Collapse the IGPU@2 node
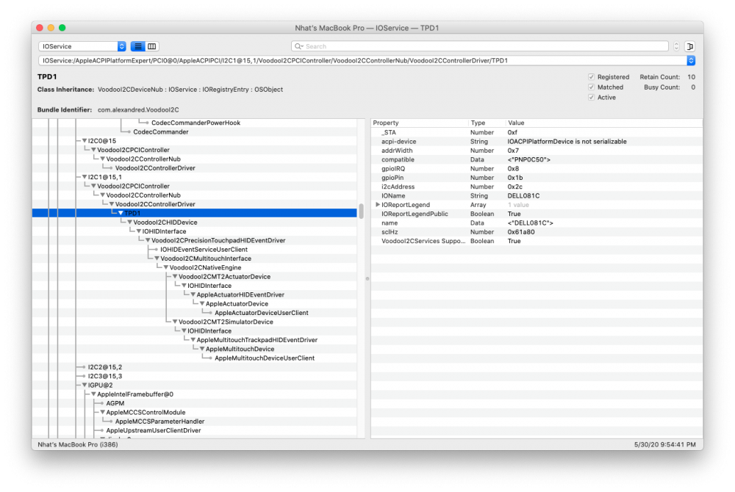This screenshot has width=735, height=492. (85, 385)
